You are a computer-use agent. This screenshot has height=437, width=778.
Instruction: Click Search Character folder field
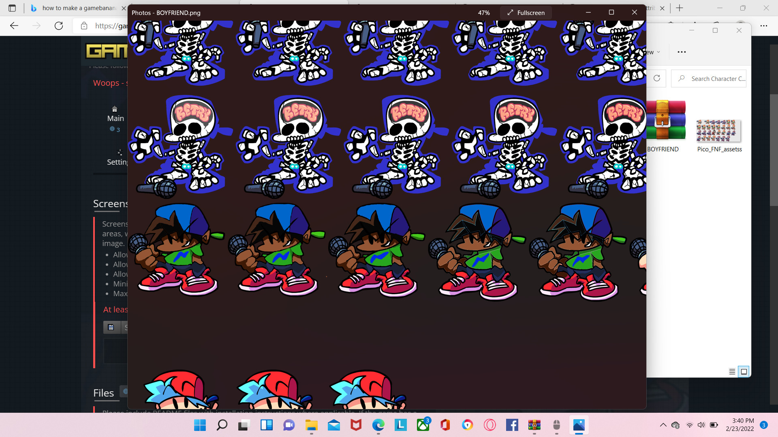pyautogui.click(x=713, y=78)
